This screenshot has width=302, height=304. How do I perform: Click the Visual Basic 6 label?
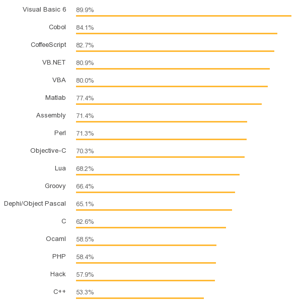tap(44, 10)
